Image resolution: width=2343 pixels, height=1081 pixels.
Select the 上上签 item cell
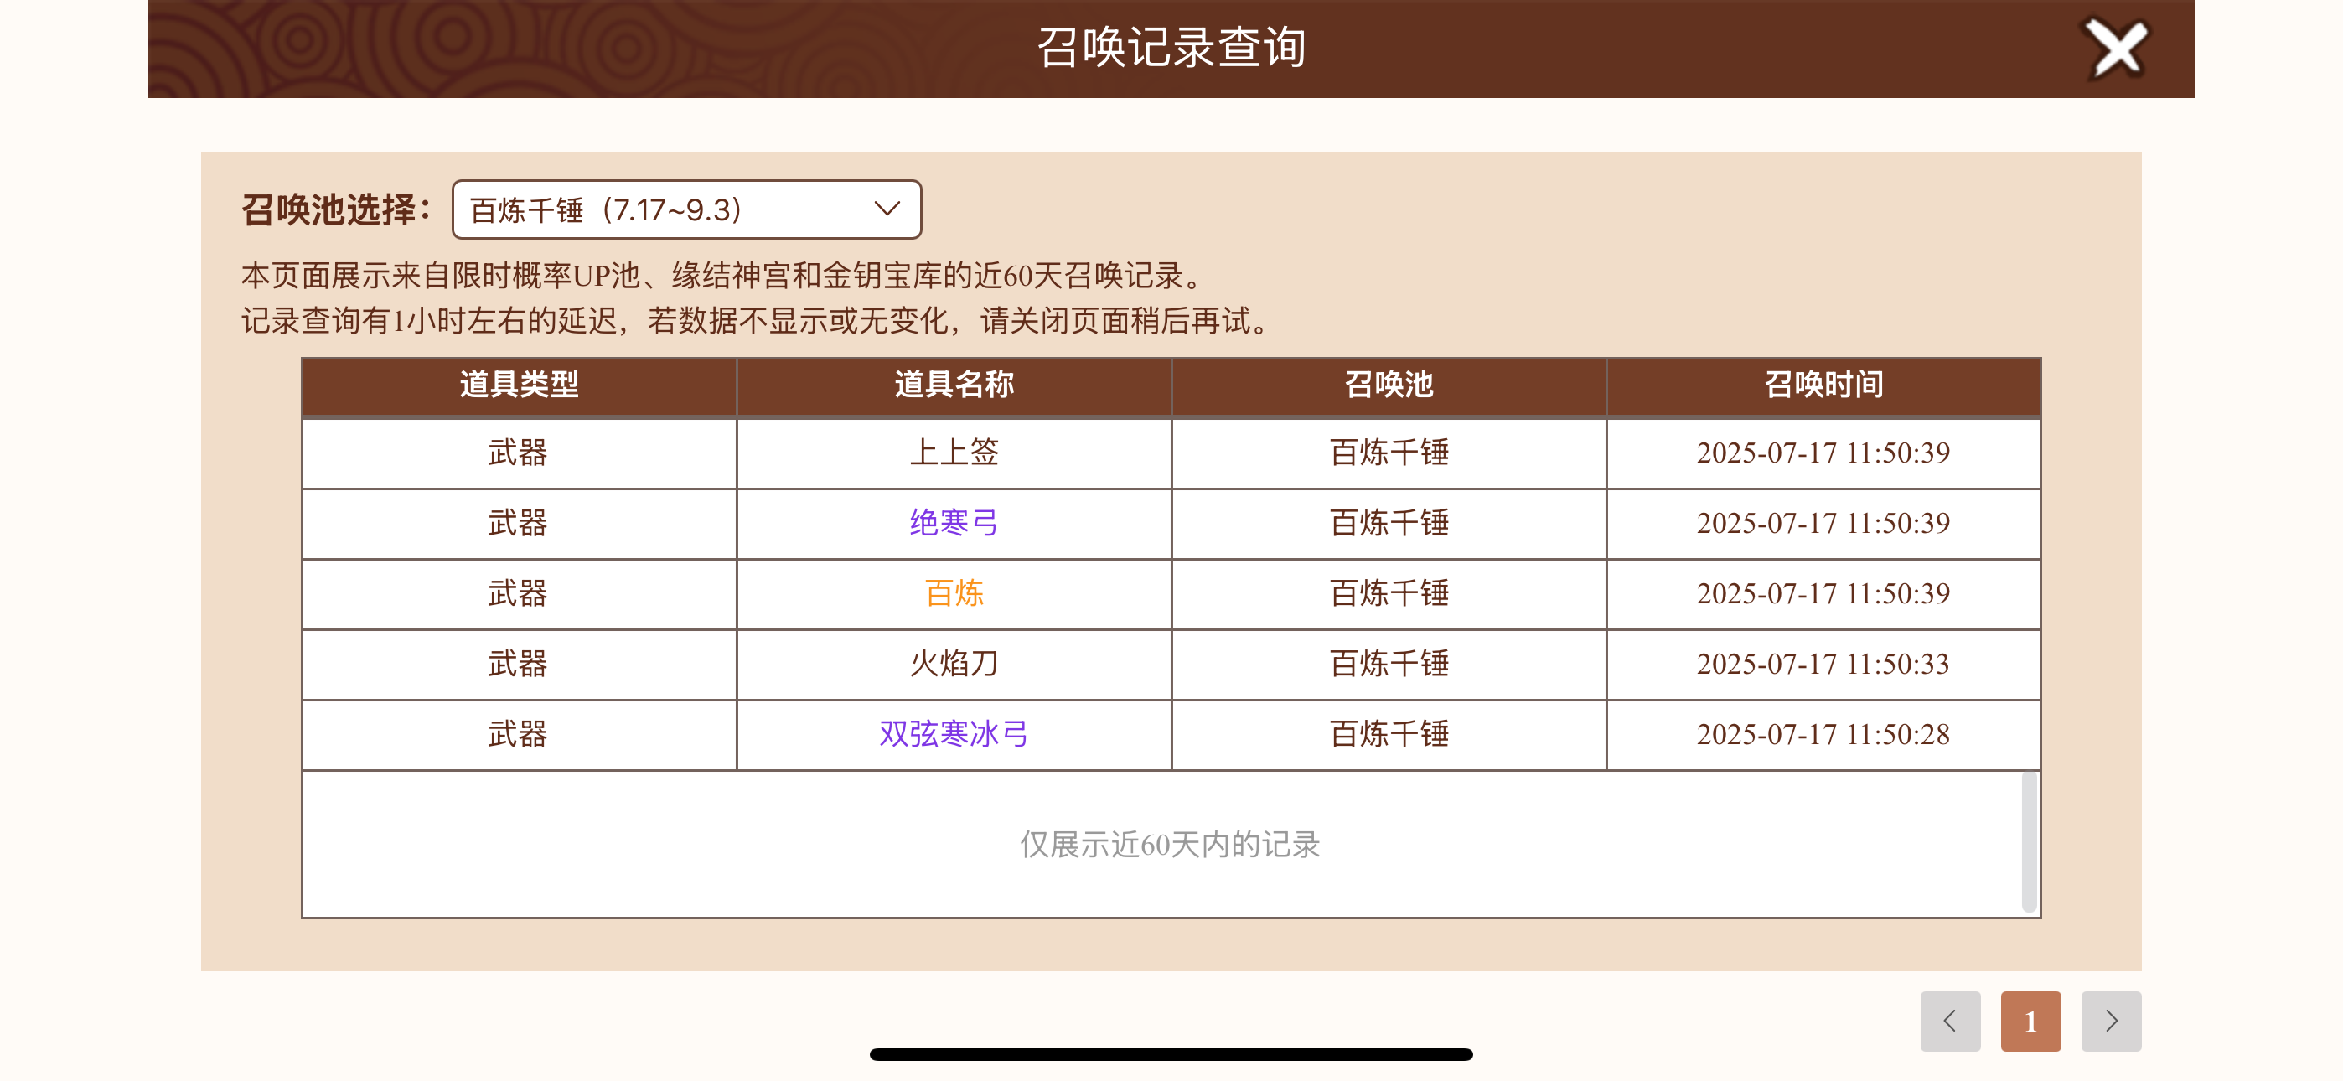click(954, 453)
